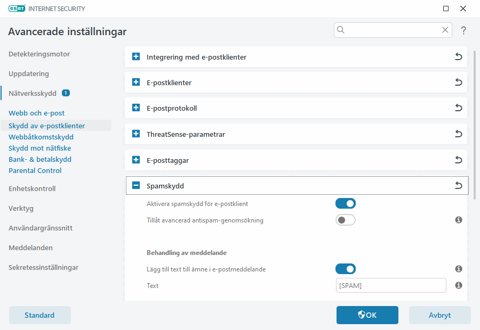The height and width of the screenshot is (330, 480).
Task: Open help with the question mark icon
Action: point(463,30)
